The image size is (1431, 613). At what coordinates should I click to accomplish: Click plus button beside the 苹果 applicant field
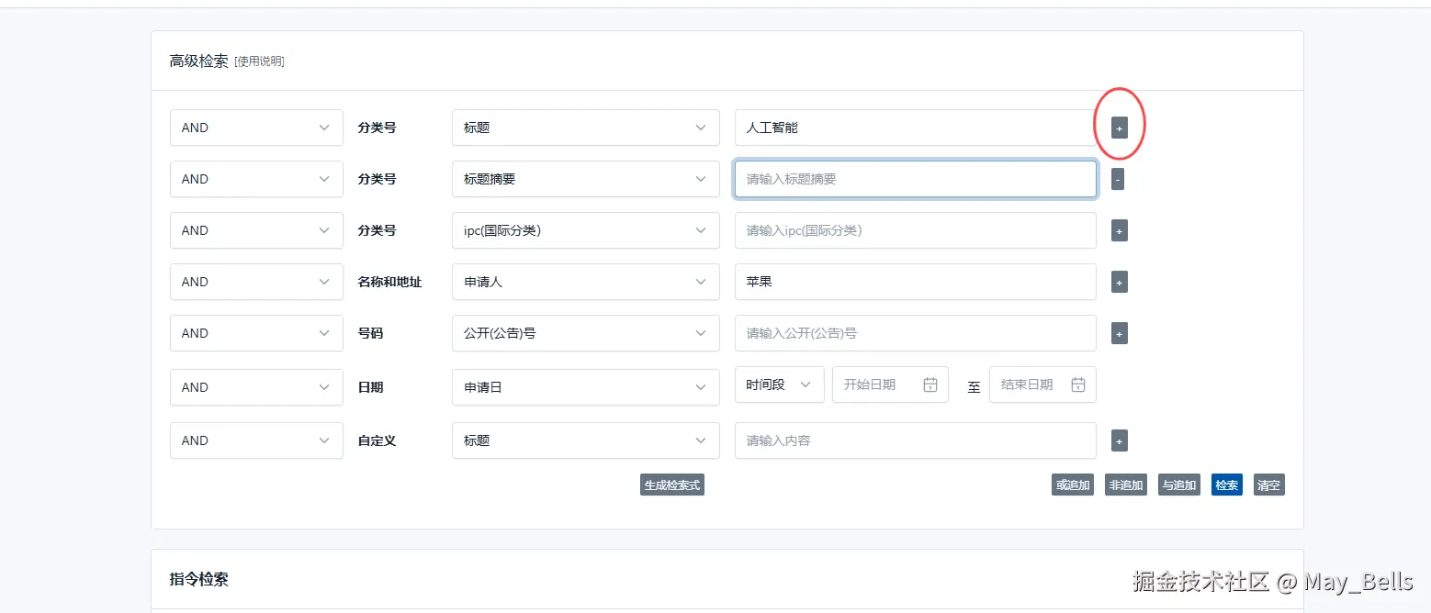coord(1119,283)
